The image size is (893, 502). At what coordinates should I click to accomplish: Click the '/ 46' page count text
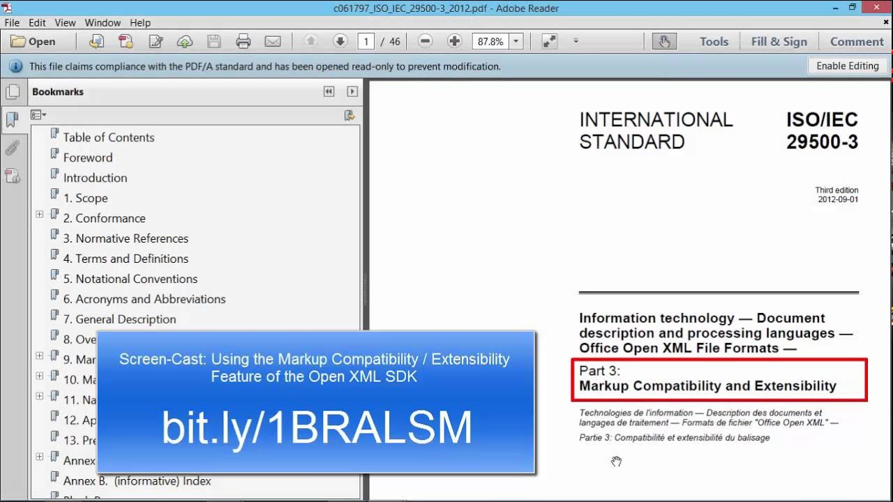(x=391, y=42)
